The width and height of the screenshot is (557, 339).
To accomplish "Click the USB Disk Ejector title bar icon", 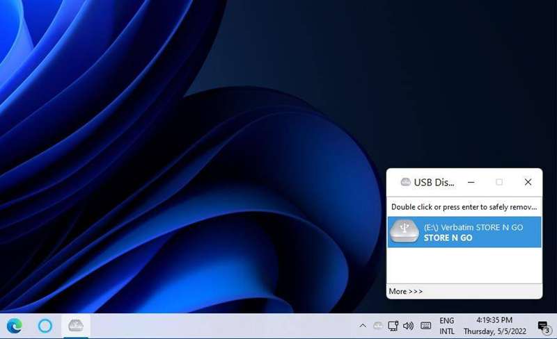I will [405, 182].
